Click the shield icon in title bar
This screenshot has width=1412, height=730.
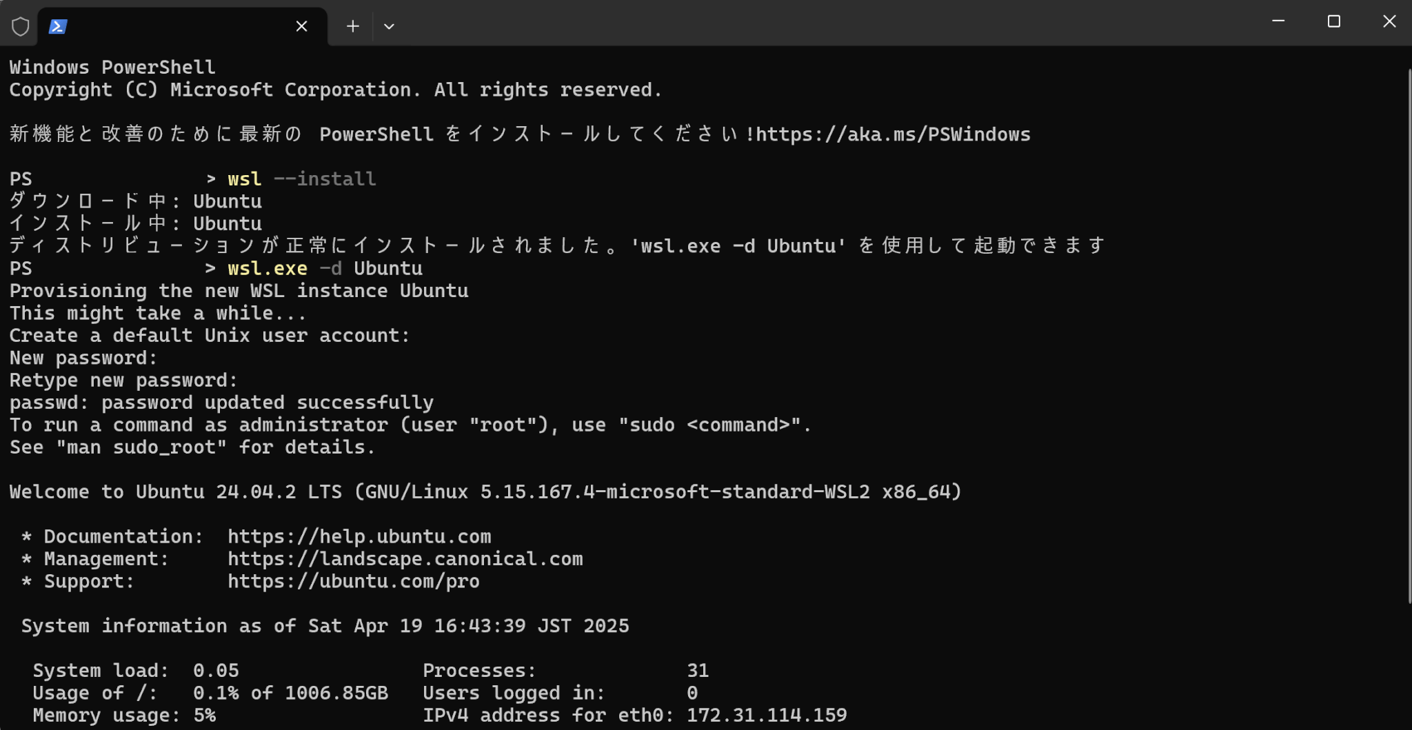click(x=20, y=26)
